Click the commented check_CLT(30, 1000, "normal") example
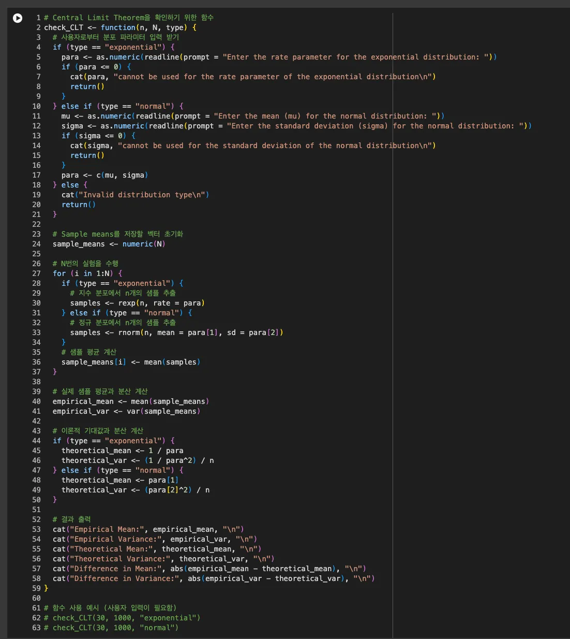Image resolution: width=570 pixels, height=639 pixels. 111,628
